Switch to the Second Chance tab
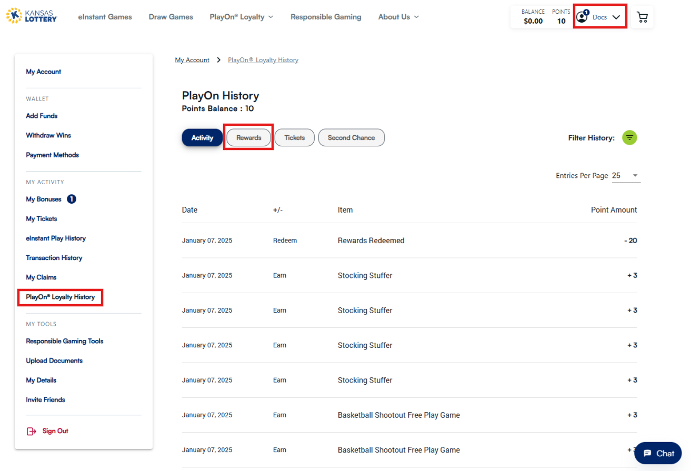The image size is (691, 471). pos(352,138)
